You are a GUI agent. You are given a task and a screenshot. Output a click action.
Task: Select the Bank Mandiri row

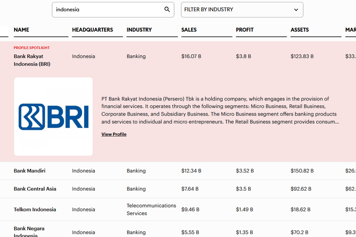29,171
